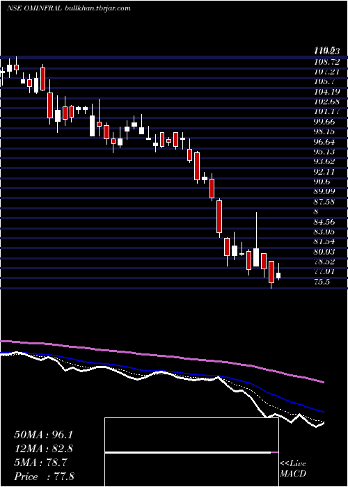Click the 81.54 price axis label
This screenshot has width=348, height=487.
pos(326,241)
